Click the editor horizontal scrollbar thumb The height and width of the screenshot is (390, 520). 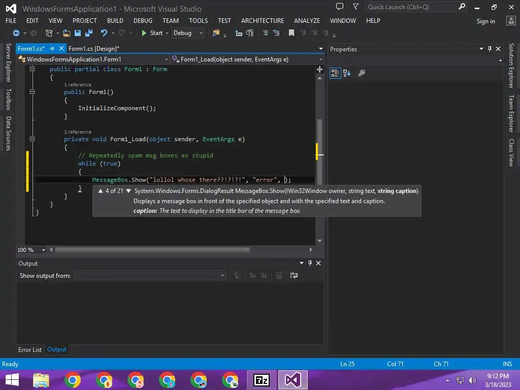click(152, 250)
